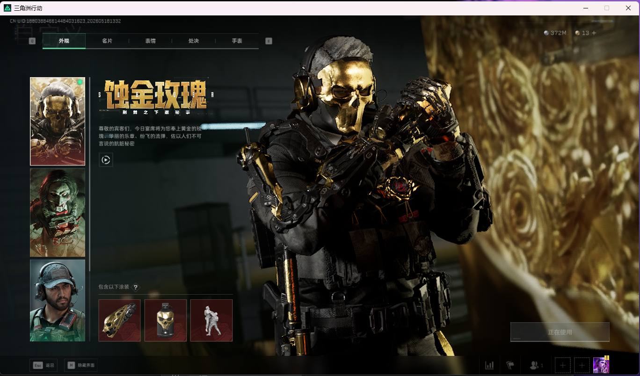
Task: Open the help question mark beside 包含以下涂装
Action: click(136, 287)
